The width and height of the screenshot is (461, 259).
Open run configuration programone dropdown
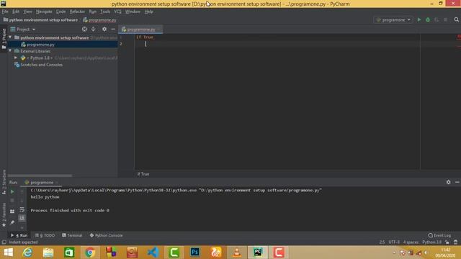tap(393, 19)
